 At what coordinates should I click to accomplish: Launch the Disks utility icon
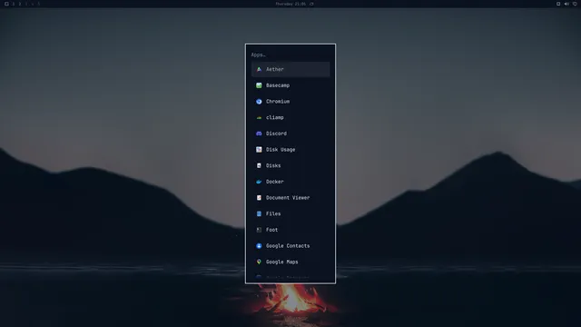(x=259, y=165)
